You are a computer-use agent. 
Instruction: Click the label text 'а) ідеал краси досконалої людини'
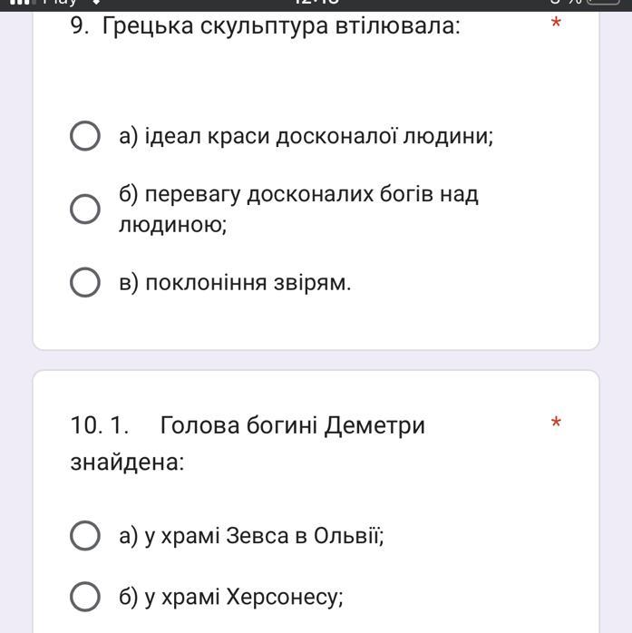[306, 136]
